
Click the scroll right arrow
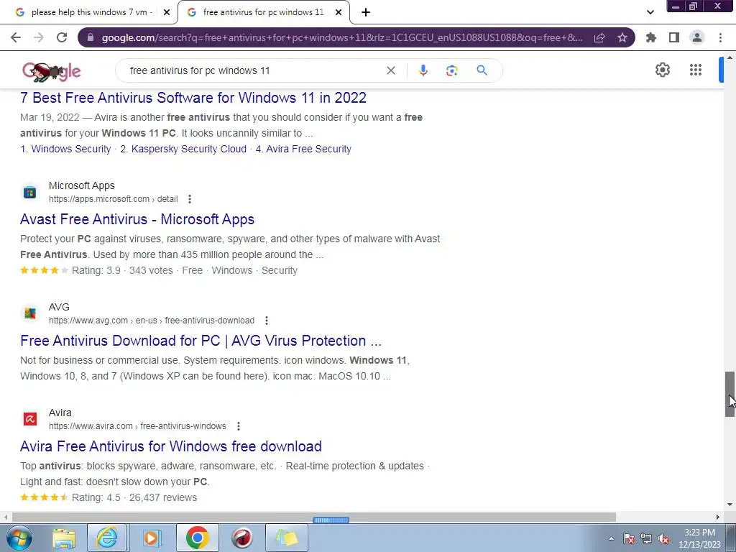click(x=718, y=517)
